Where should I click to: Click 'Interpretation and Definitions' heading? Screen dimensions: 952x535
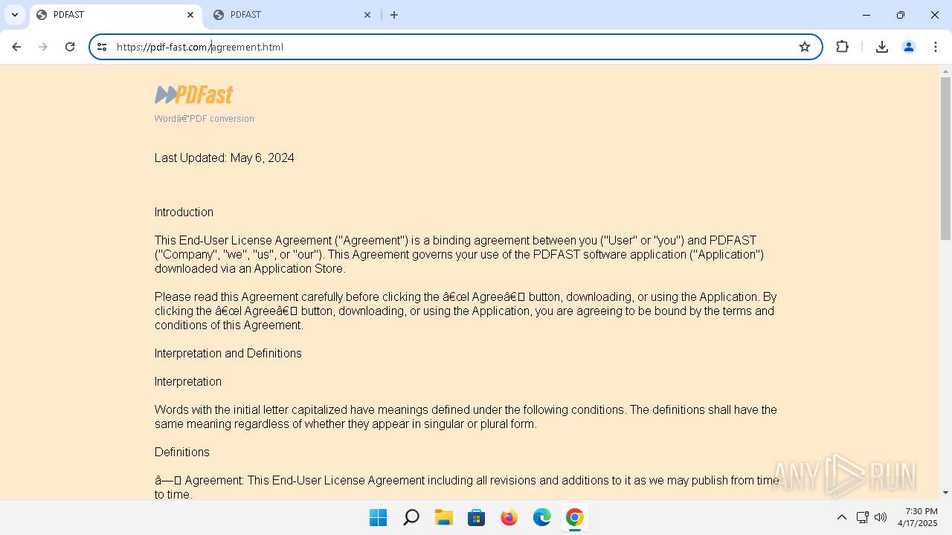tap(228, 353)
